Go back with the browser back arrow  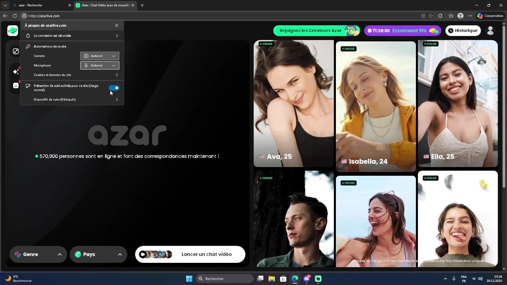click(5, 16)
